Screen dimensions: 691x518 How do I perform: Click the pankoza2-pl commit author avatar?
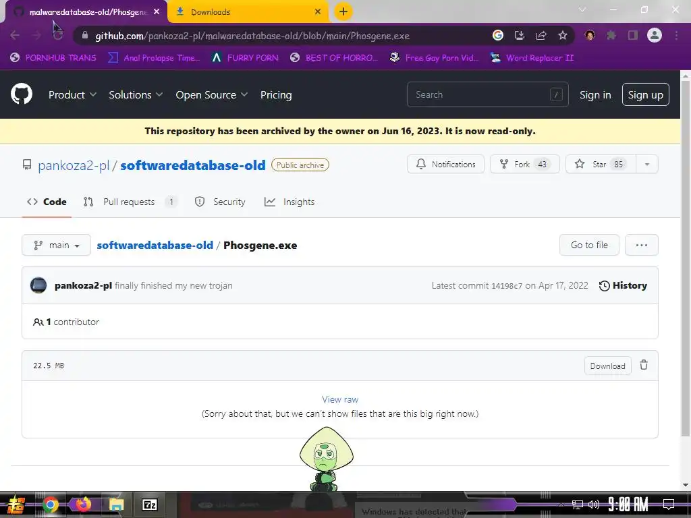pos(38,285)
